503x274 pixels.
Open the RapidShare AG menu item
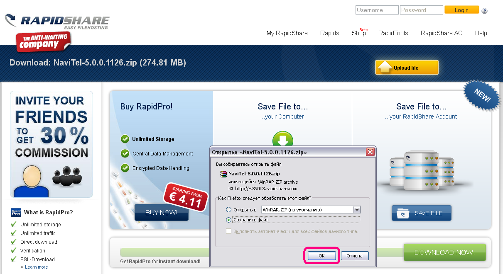coord(442,33)
